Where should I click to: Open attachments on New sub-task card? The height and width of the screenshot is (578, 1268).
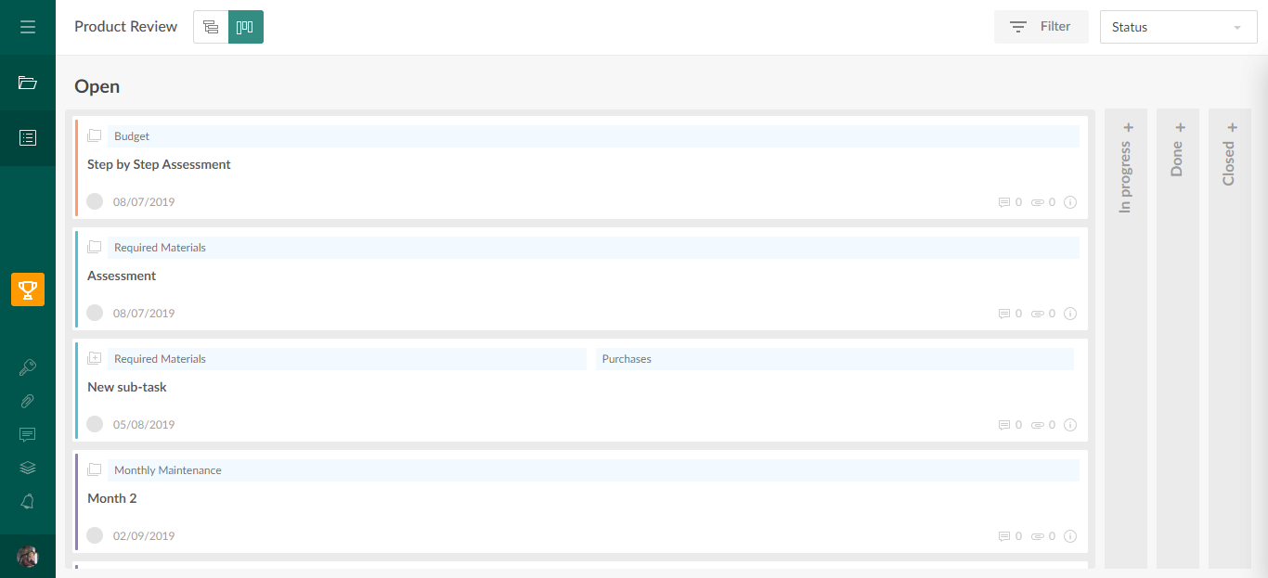[1043, 425]
